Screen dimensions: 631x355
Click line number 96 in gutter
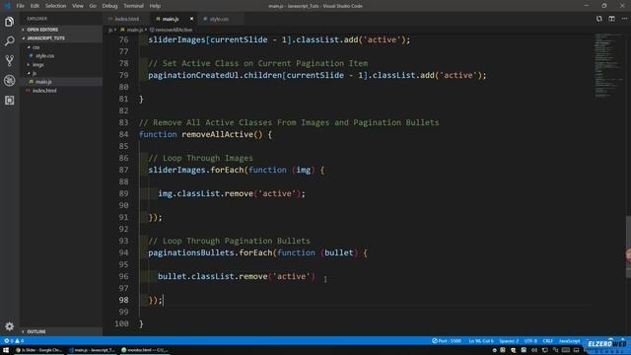[x=123, y=276]
